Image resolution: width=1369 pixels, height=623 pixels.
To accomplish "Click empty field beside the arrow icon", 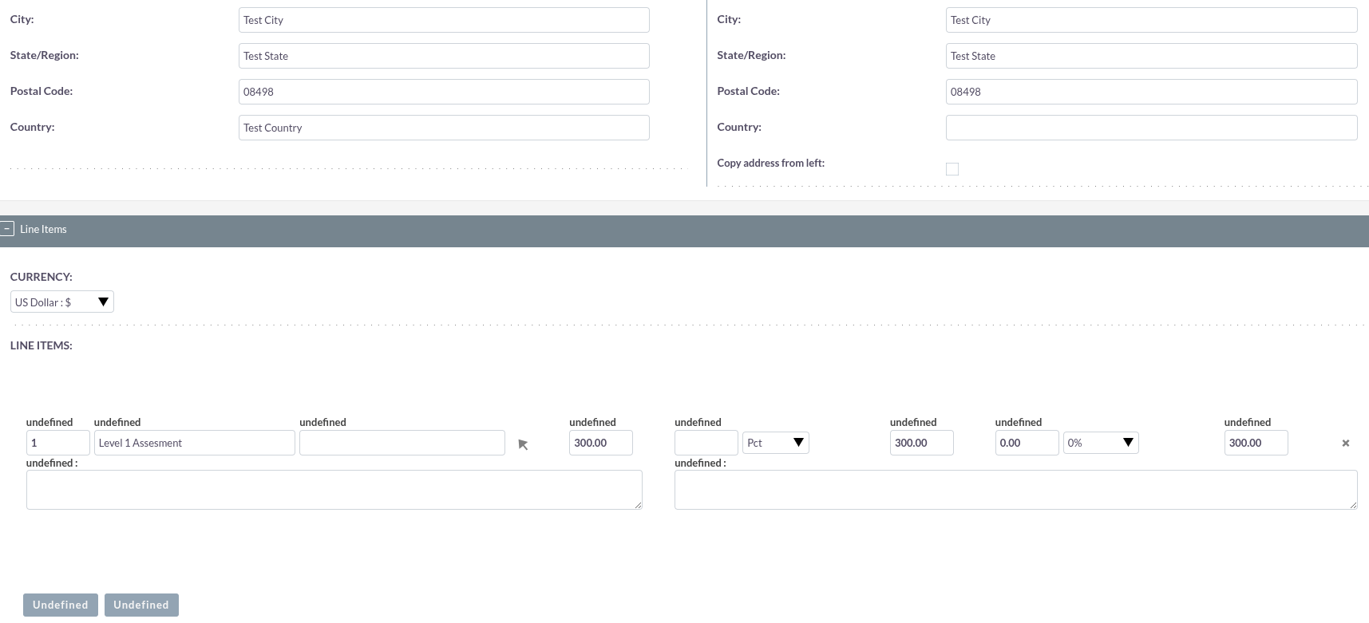I will coord(402,443).
